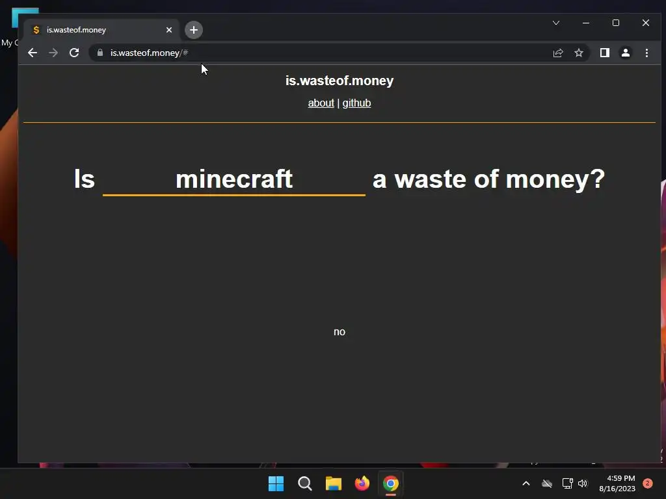Open Windows taskbar search
The height and width of the screenshot is (499, 666).
click(x=305, y=483)
